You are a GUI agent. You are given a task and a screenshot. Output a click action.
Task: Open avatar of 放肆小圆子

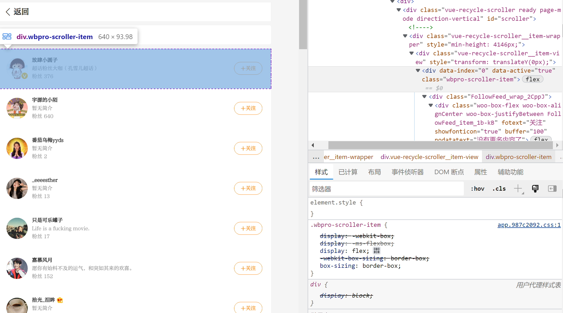17,68
